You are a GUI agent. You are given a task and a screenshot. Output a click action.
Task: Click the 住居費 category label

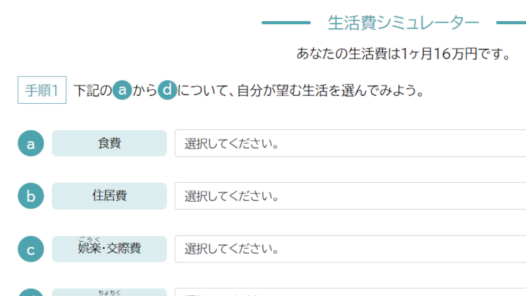pos(109,196)
